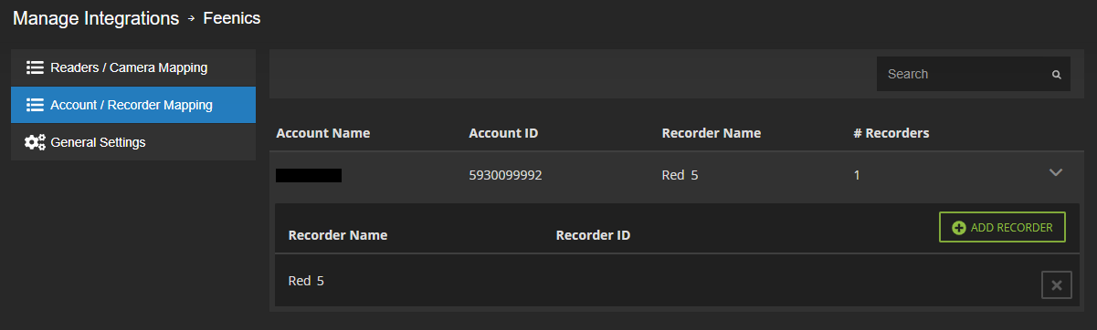
Task: Click Recorder ID header in expanded panel
Action: 593,235
